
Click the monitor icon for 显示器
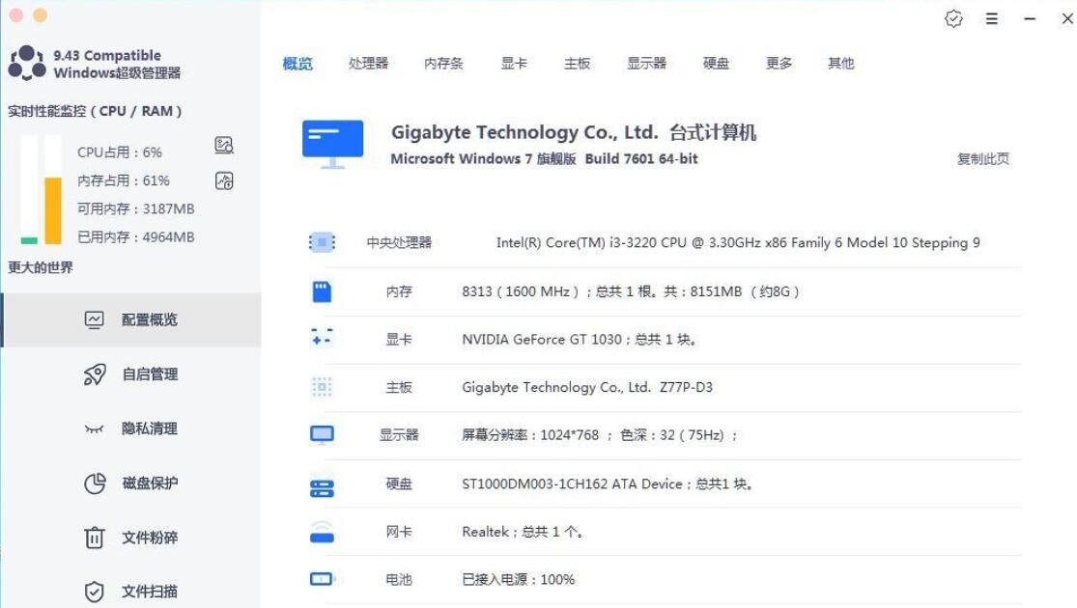[322, 435]
